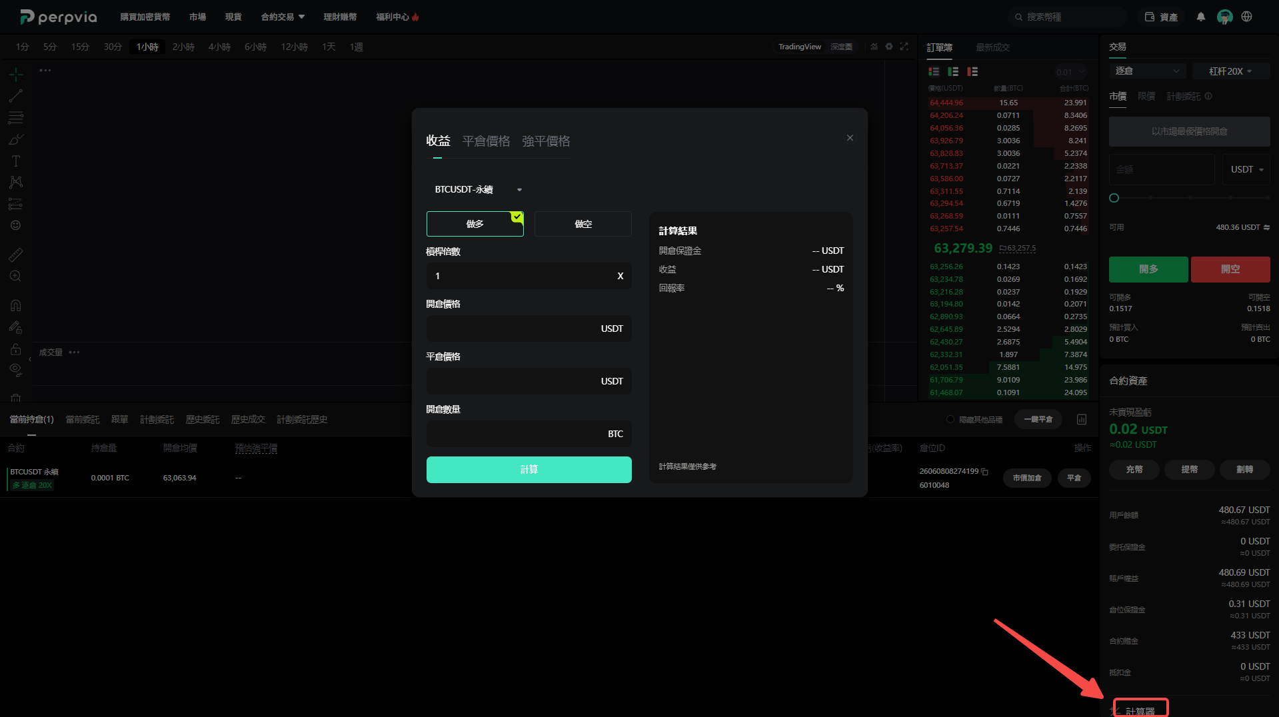Open language globe selector
The height and width of the screenshot is (717, 1279).
[x=1246, y=17]
